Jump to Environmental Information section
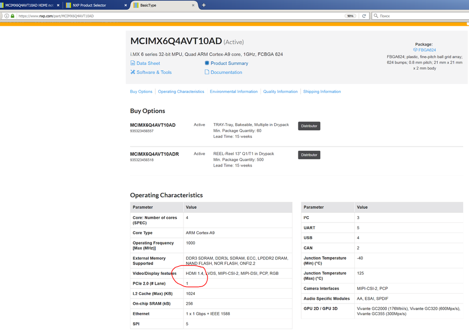 pos(234,92)
